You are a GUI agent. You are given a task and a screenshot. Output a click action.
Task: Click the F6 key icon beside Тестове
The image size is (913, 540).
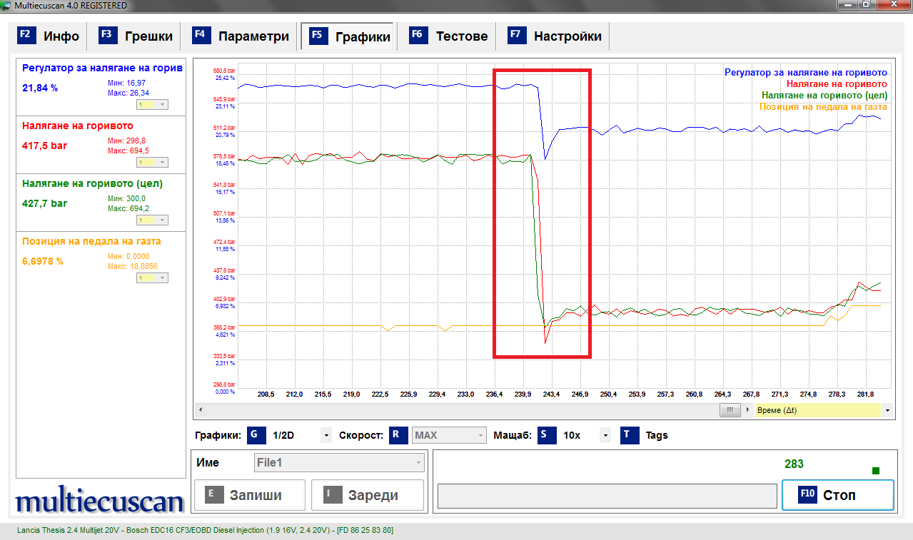pos(418,36)
